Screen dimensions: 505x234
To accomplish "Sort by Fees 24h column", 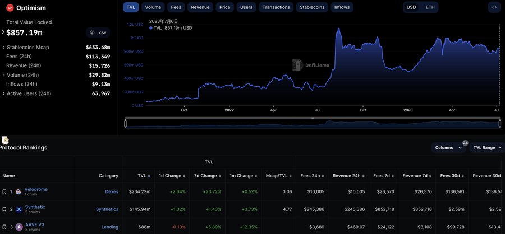I will pyautogui.click(x=323, y=176).
